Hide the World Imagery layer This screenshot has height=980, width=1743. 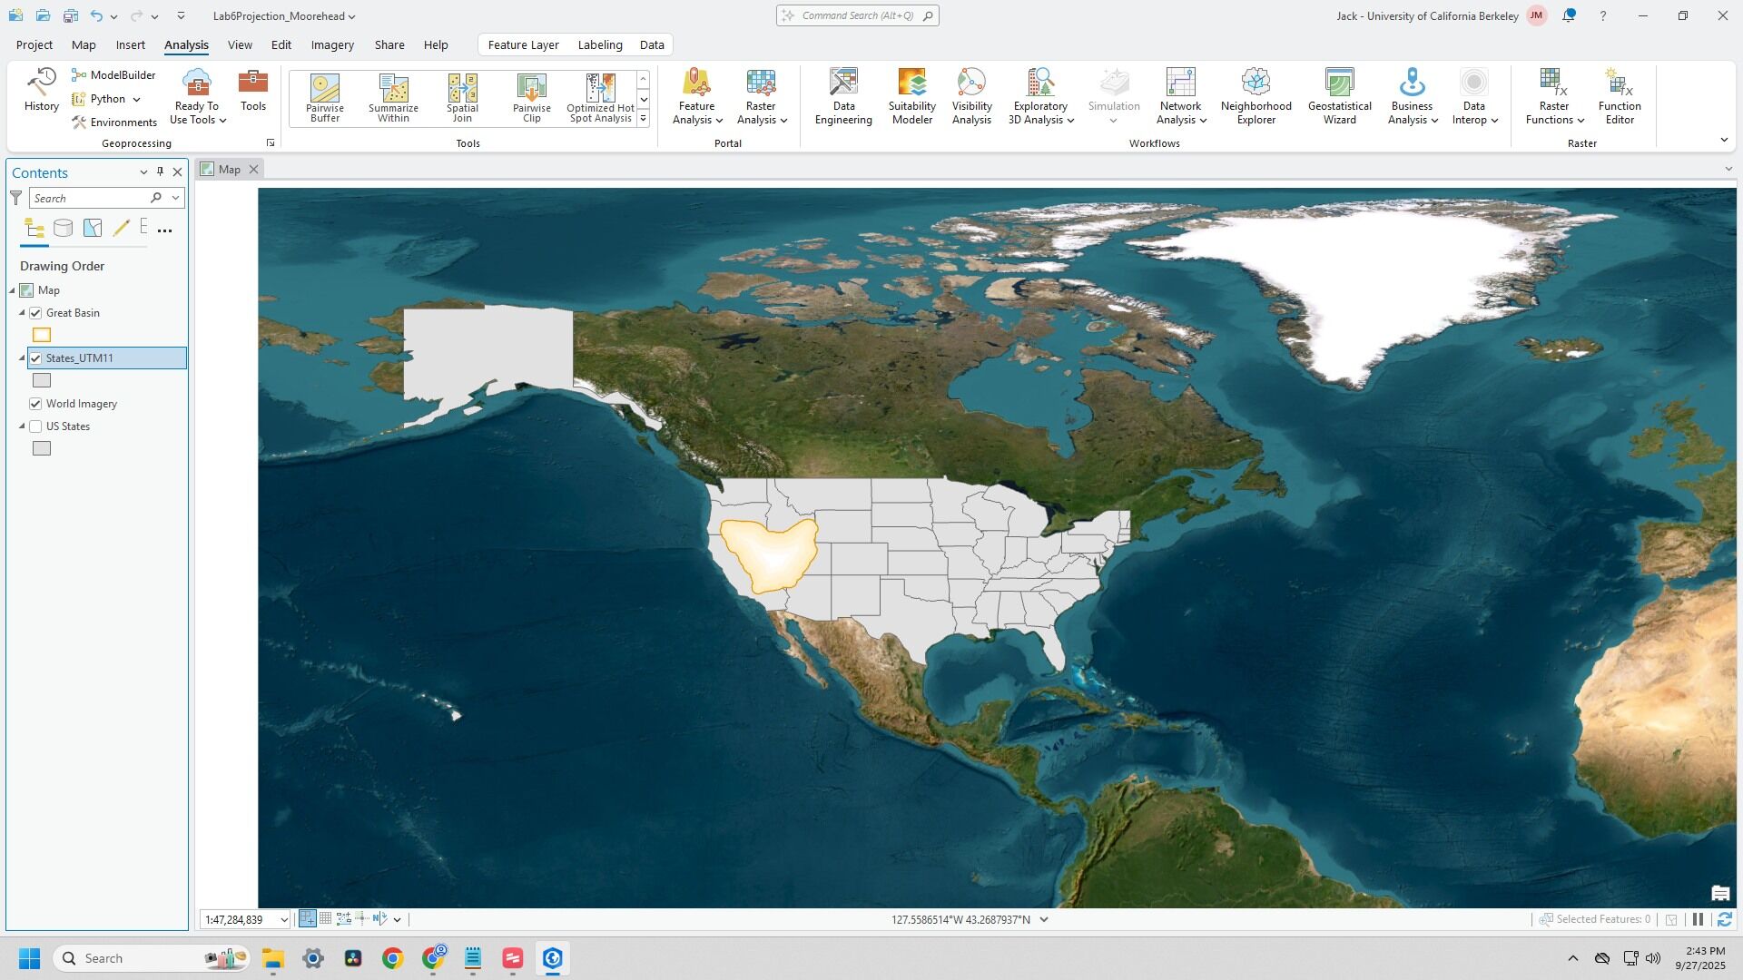[x=36, y=404]
